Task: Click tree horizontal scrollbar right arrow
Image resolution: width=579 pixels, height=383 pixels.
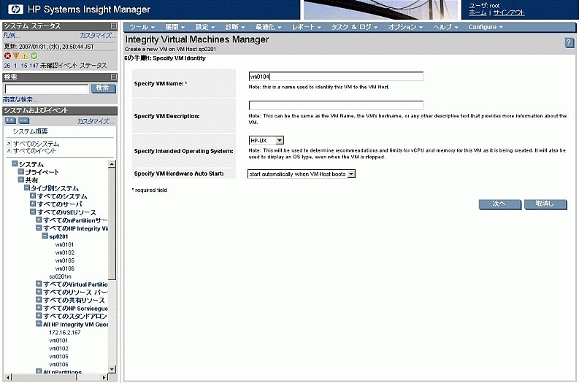Action: pyautogui.click(x=104, y=377)
